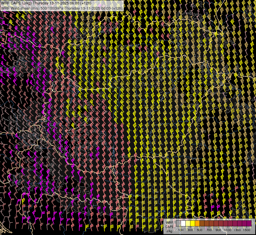The image size is (256, 235).
Task: Click the '1100' legend value
Action: coord(227,230)
